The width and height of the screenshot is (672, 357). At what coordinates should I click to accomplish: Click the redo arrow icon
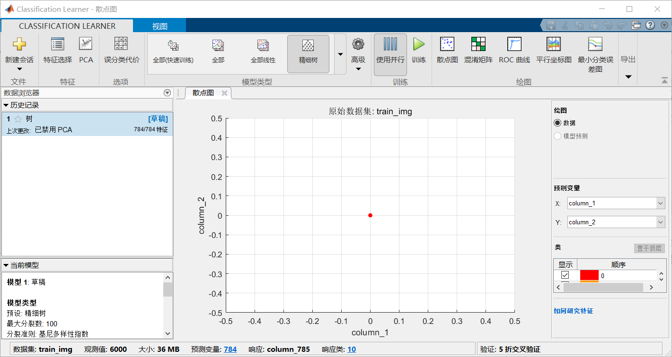coord(622,25)
